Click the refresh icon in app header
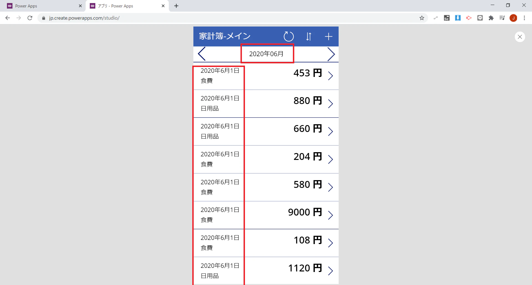Viewport: 532px width, 285px height. (289, 37)
